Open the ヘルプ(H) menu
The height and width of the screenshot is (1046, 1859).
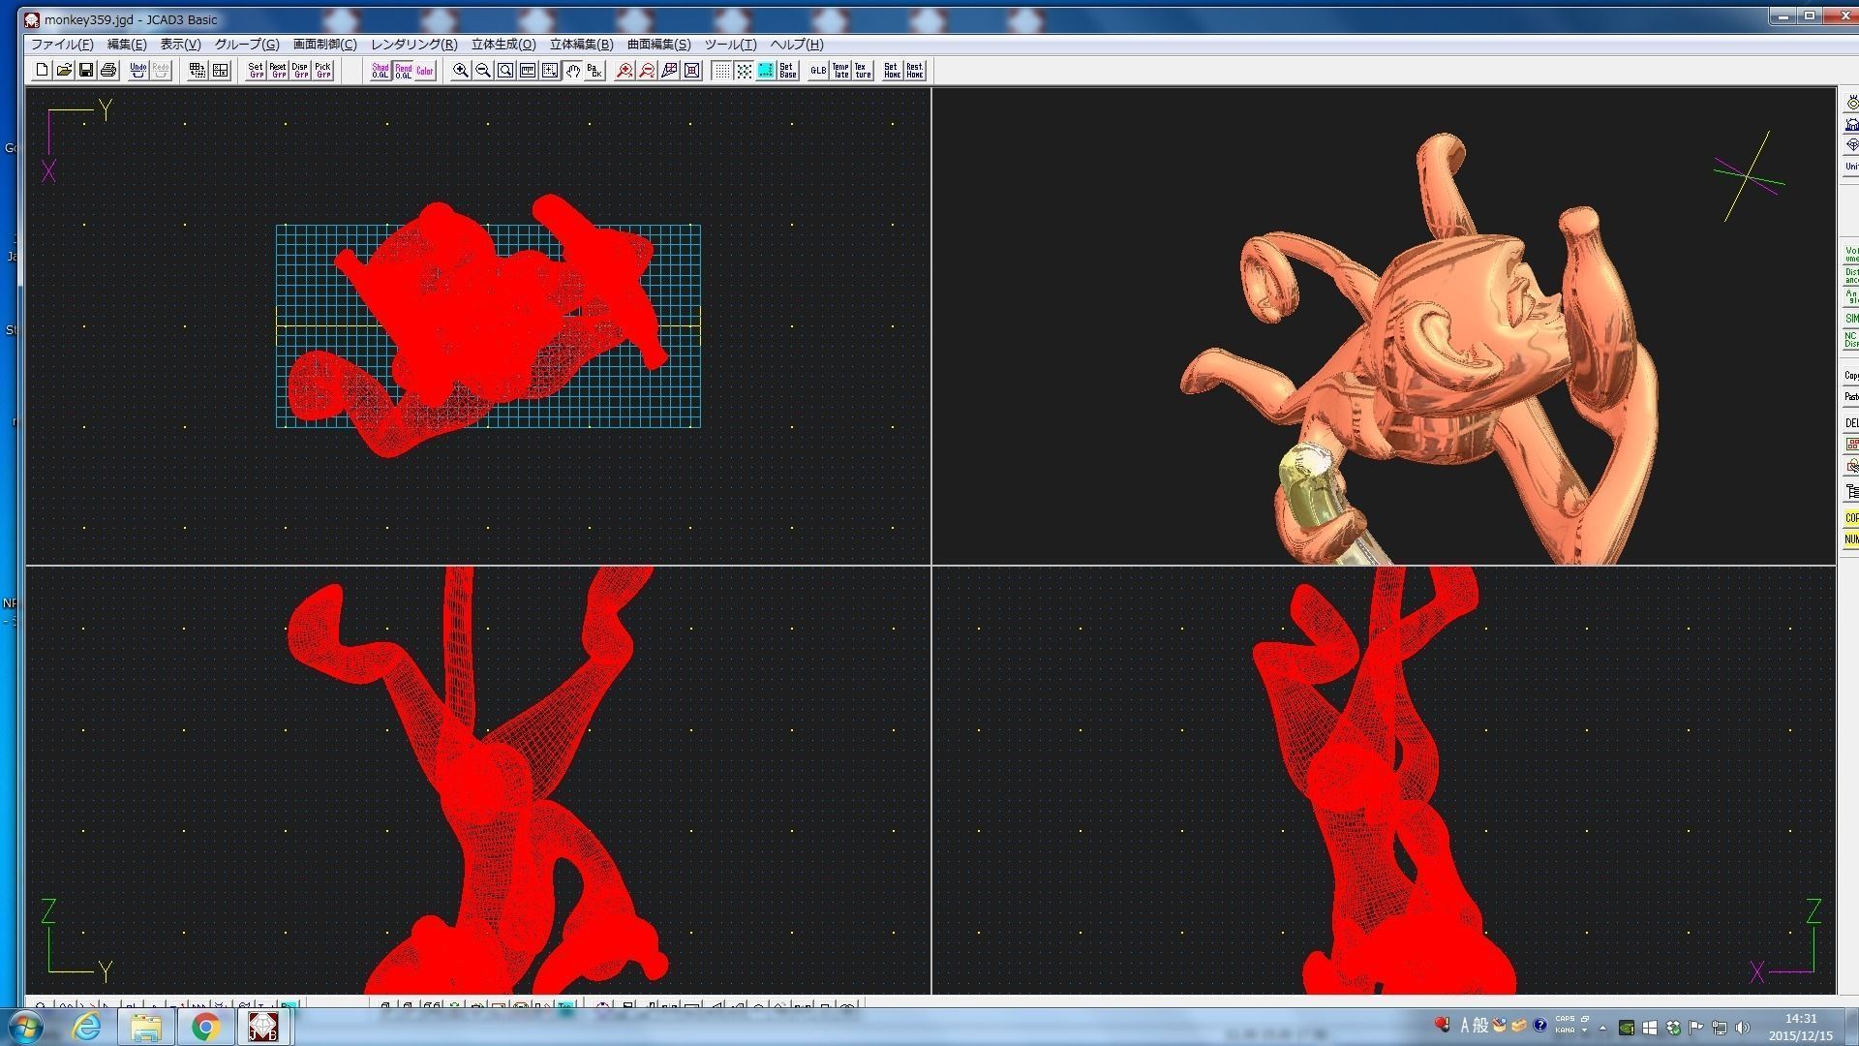pos(797,44)
